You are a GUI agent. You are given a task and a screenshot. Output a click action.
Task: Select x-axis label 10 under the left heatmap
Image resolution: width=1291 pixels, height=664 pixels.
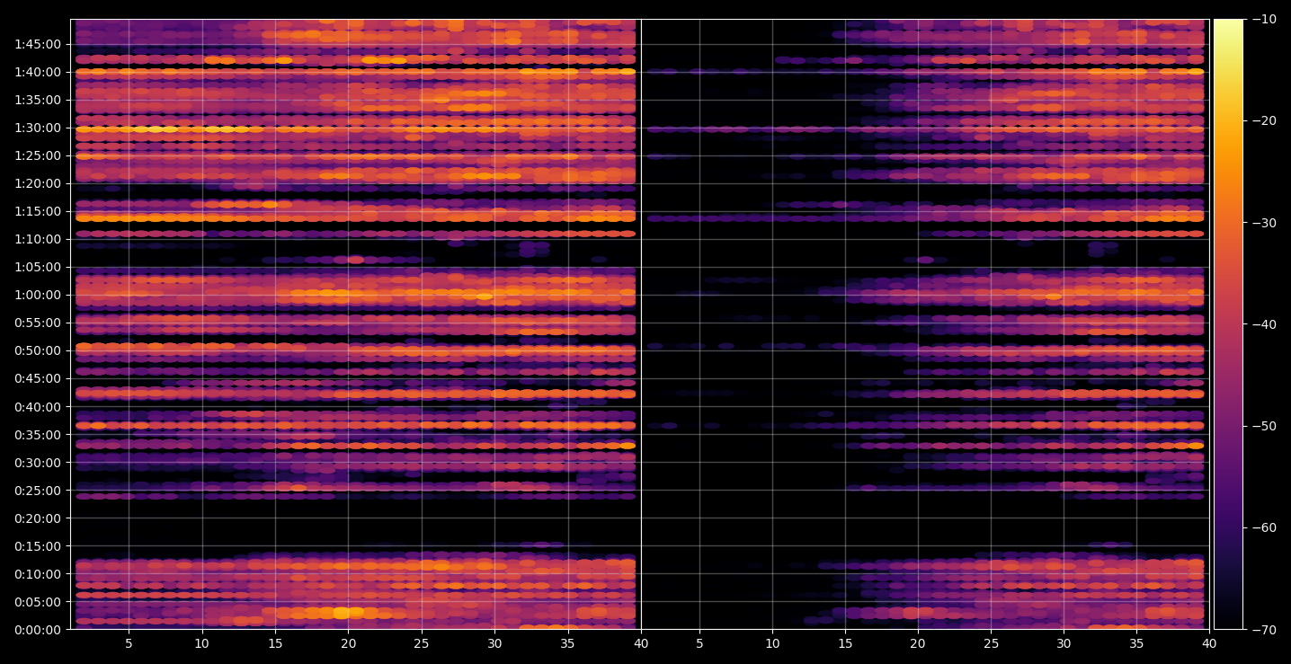202,644
